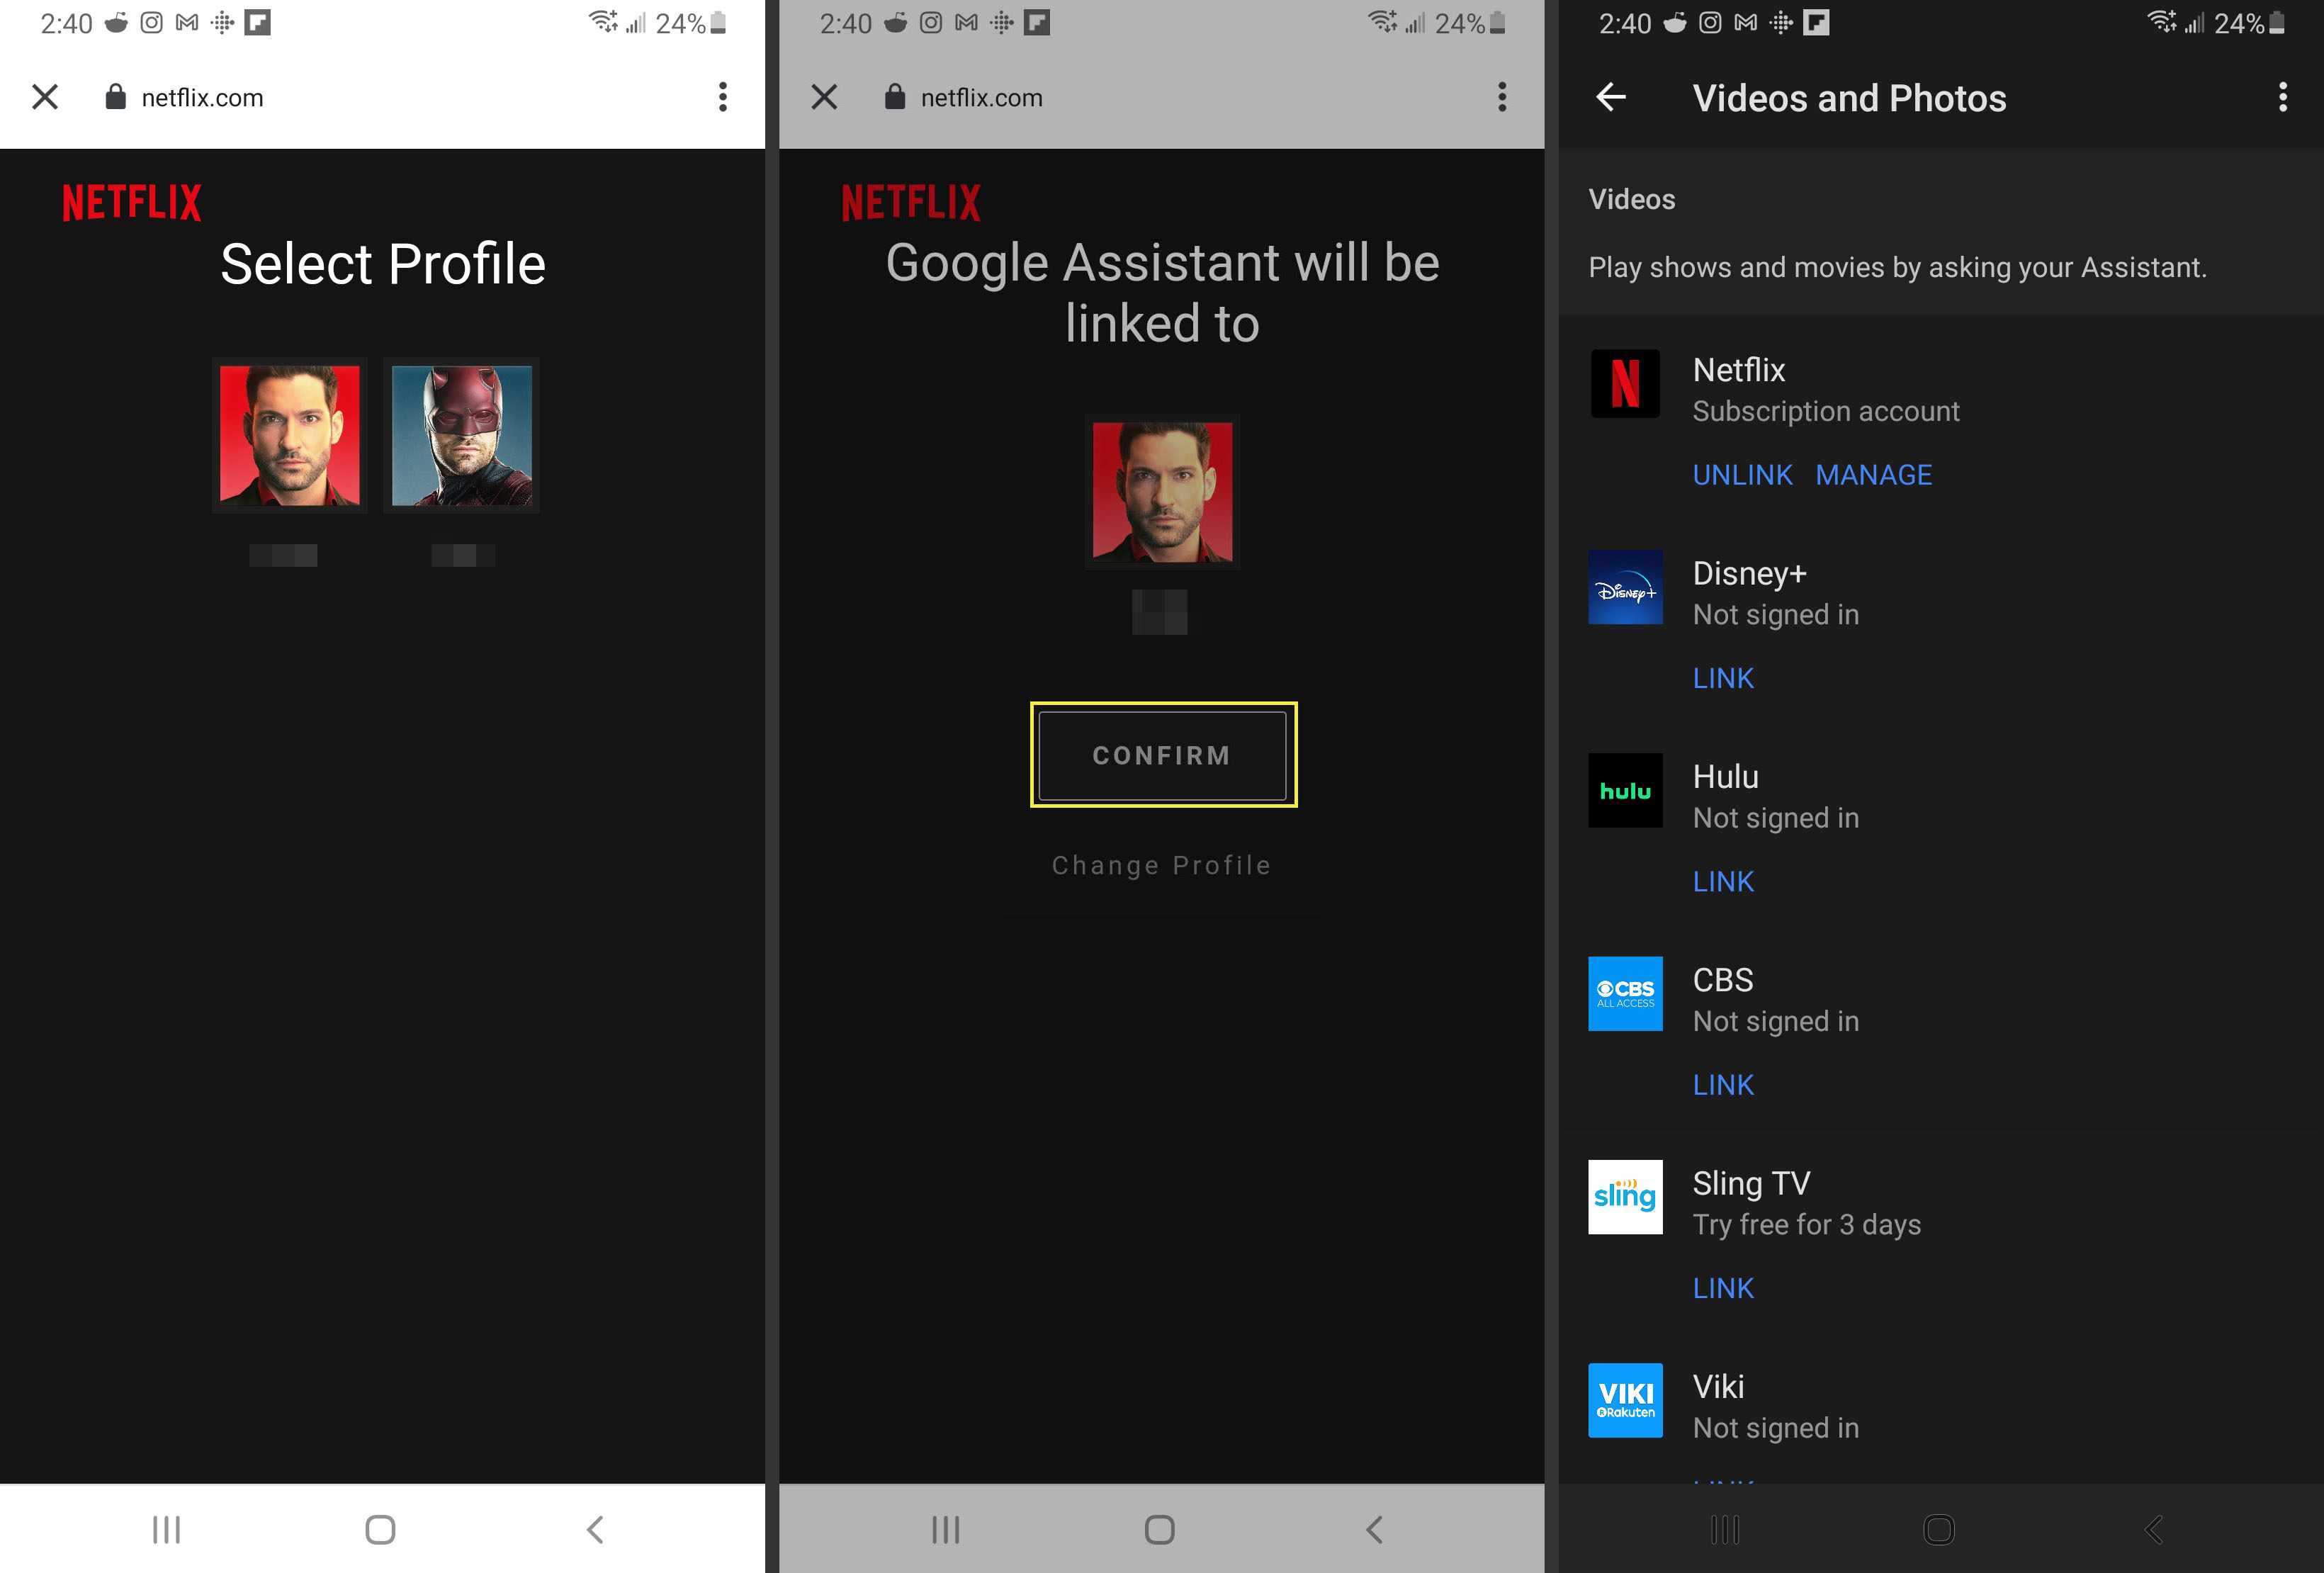Tap lock icon beside netflix.com on Select Profile screen
2324x1573 pixels.
click(x=115, y=97)
